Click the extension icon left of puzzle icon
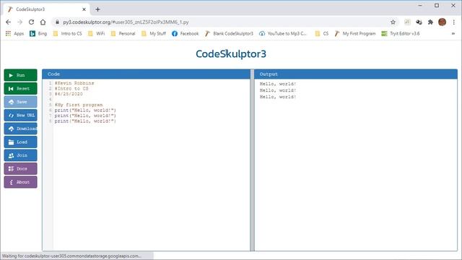The width and height of the screenshot is (462, 260). [x=419, y=22]
